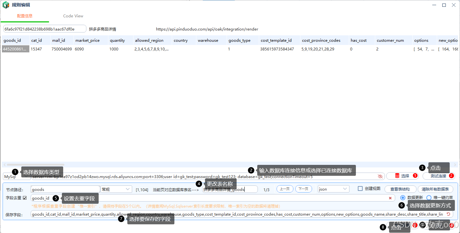Click the market_price column header
Viewport: 460px width, 233px height.
pos(90,40)
